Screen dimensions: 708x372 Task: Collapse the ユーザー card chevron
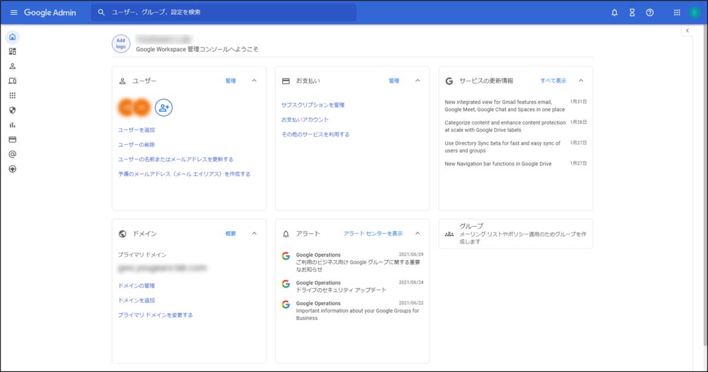point(254,81)
